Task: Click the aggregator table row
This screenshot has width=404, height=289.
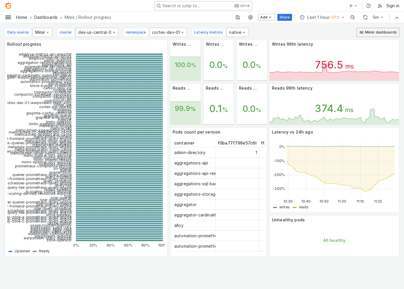Action: 218,205
